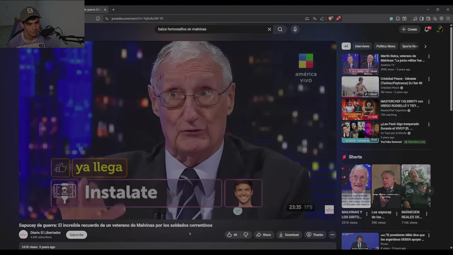Screen dimensions: 453x255
Task: Open the Brave Rewards triangle icon
Action: pyautogui.click(x=338, y=18)
